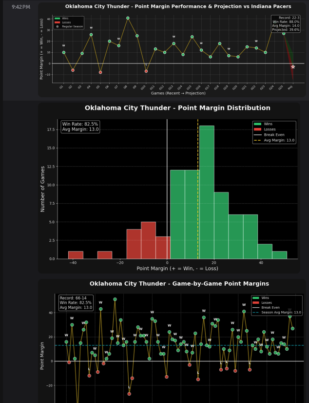
Task: Click the 'Games (Recent → Projection)' axis label
Action: click(x=178, y=93)
